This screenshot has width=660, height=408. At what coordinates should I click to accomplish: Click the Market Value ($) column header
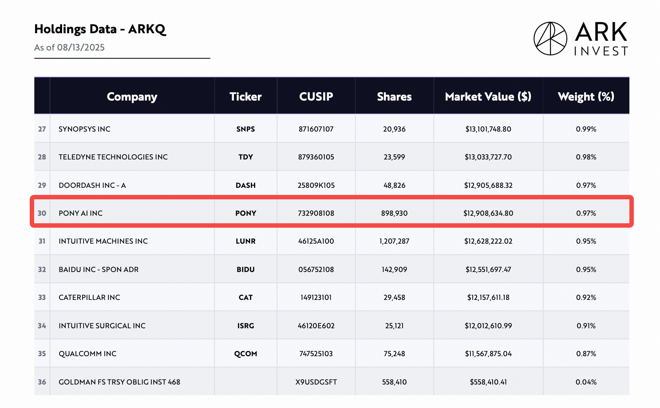[x=488, y=97]
